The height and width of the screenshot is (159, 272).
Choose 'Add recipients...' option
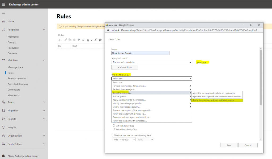coord(152,97)
